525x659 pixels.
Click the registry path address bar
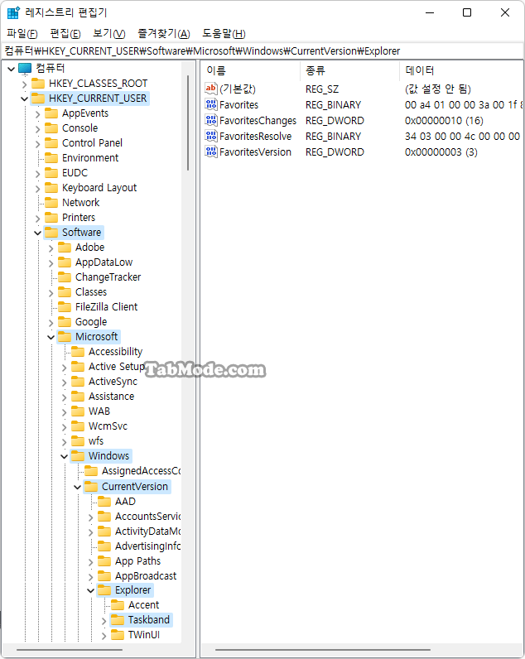pos(262,51)
